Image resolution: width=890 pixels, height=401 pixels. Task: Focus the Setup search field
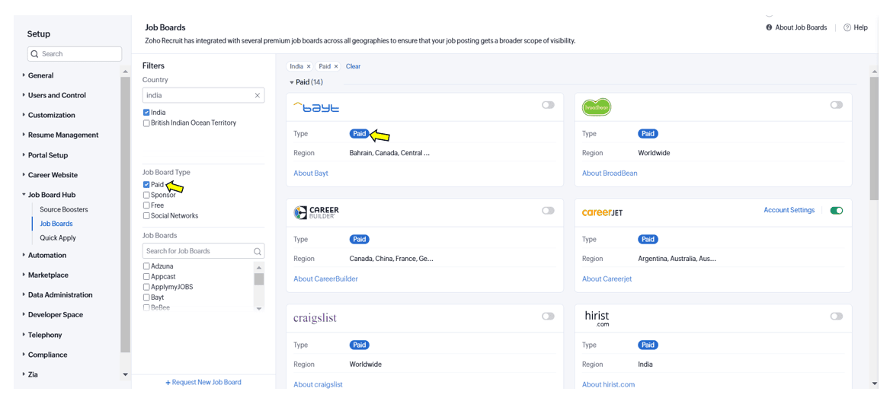tap(75, 54)
